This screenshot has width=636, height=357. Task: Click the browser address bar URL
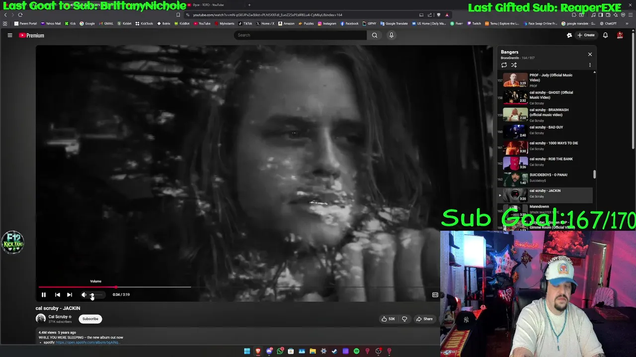(267, 15)
